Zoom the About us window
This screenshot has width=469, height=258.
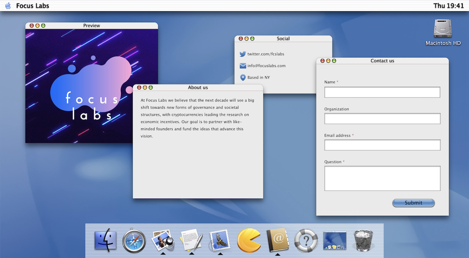point(151,88)
